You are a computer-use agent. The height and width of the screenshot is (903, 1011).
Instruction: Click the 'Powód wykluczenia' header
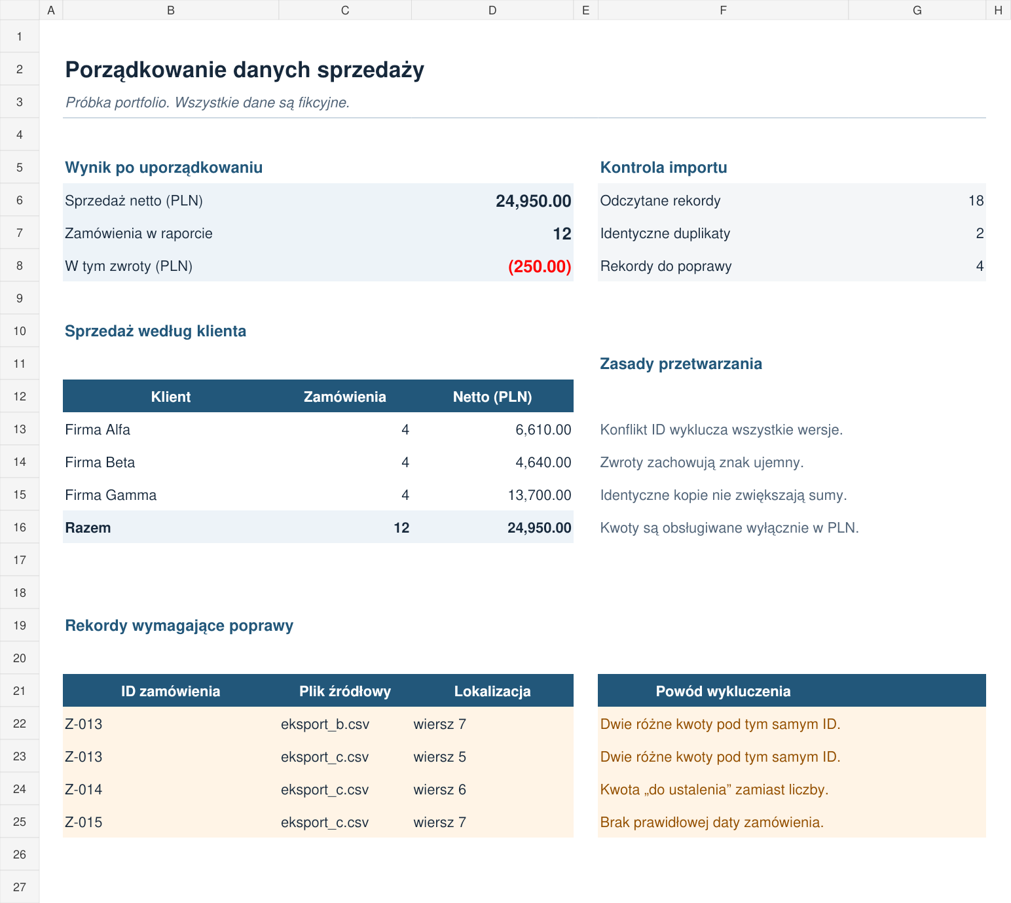(723, 691)
